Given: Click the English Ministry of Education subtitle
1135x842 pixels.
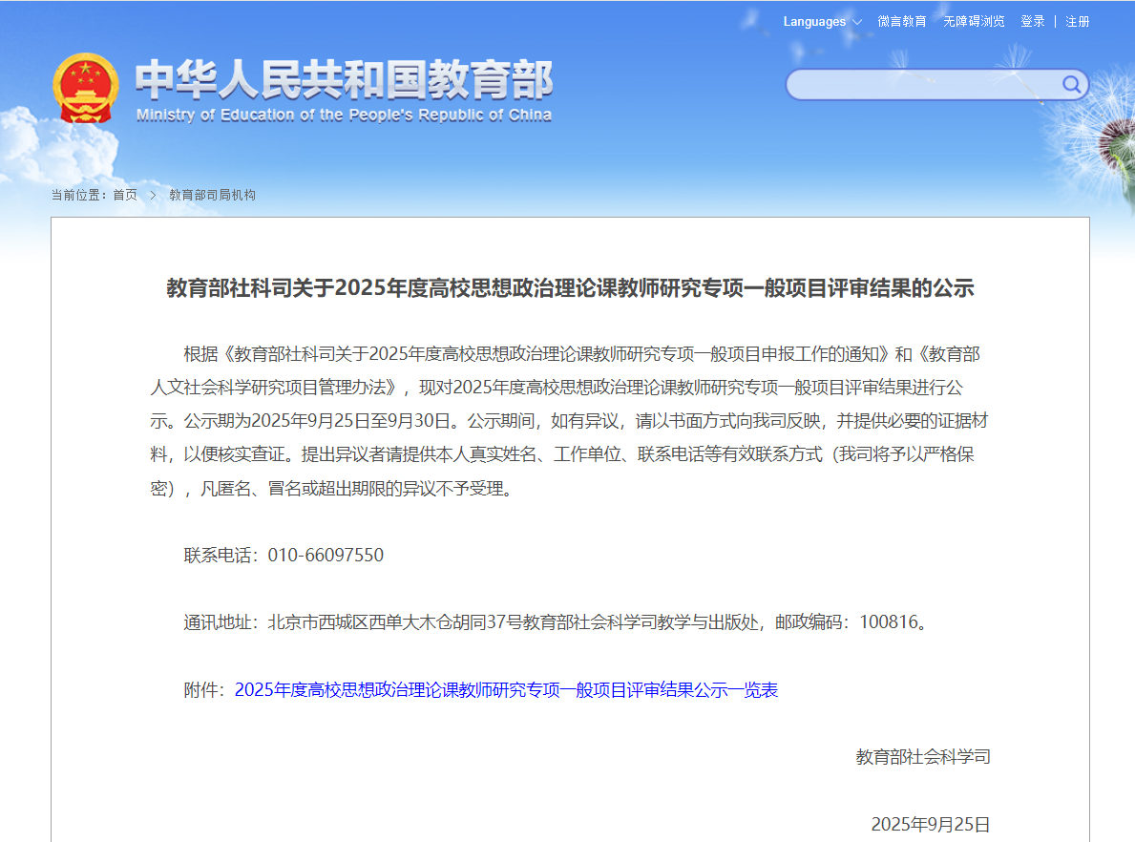Looking at the screenshot, I should click(344, 116).
